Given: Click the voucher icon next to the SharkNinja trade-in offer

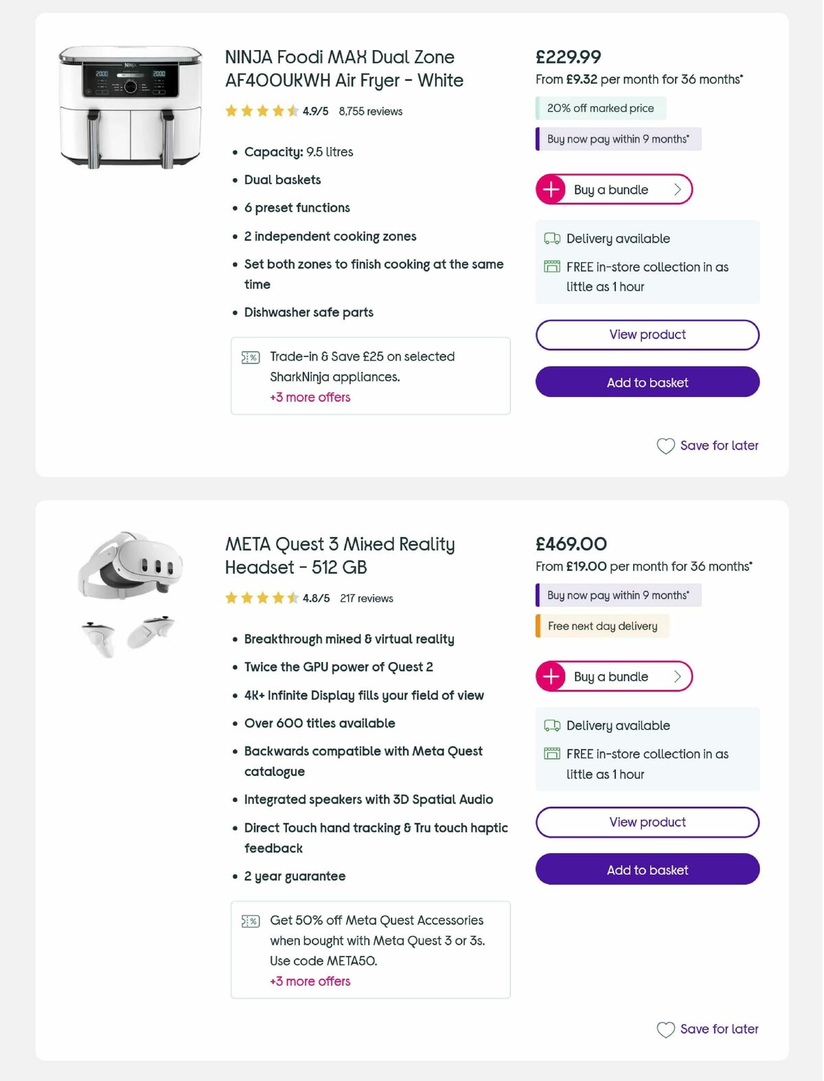Looking at the screenshot, I should click(250, 357).
